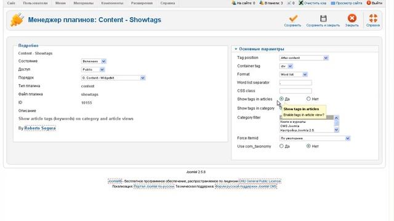Open the Материалы menu
The image size is (394, 221).
pos(84,3)
